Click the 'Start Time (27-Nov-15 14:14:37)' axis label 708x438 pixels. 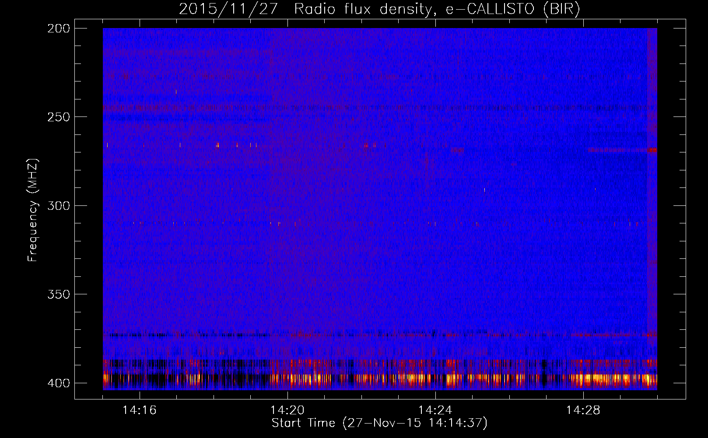pyautogui.click(x=379, y=423)
